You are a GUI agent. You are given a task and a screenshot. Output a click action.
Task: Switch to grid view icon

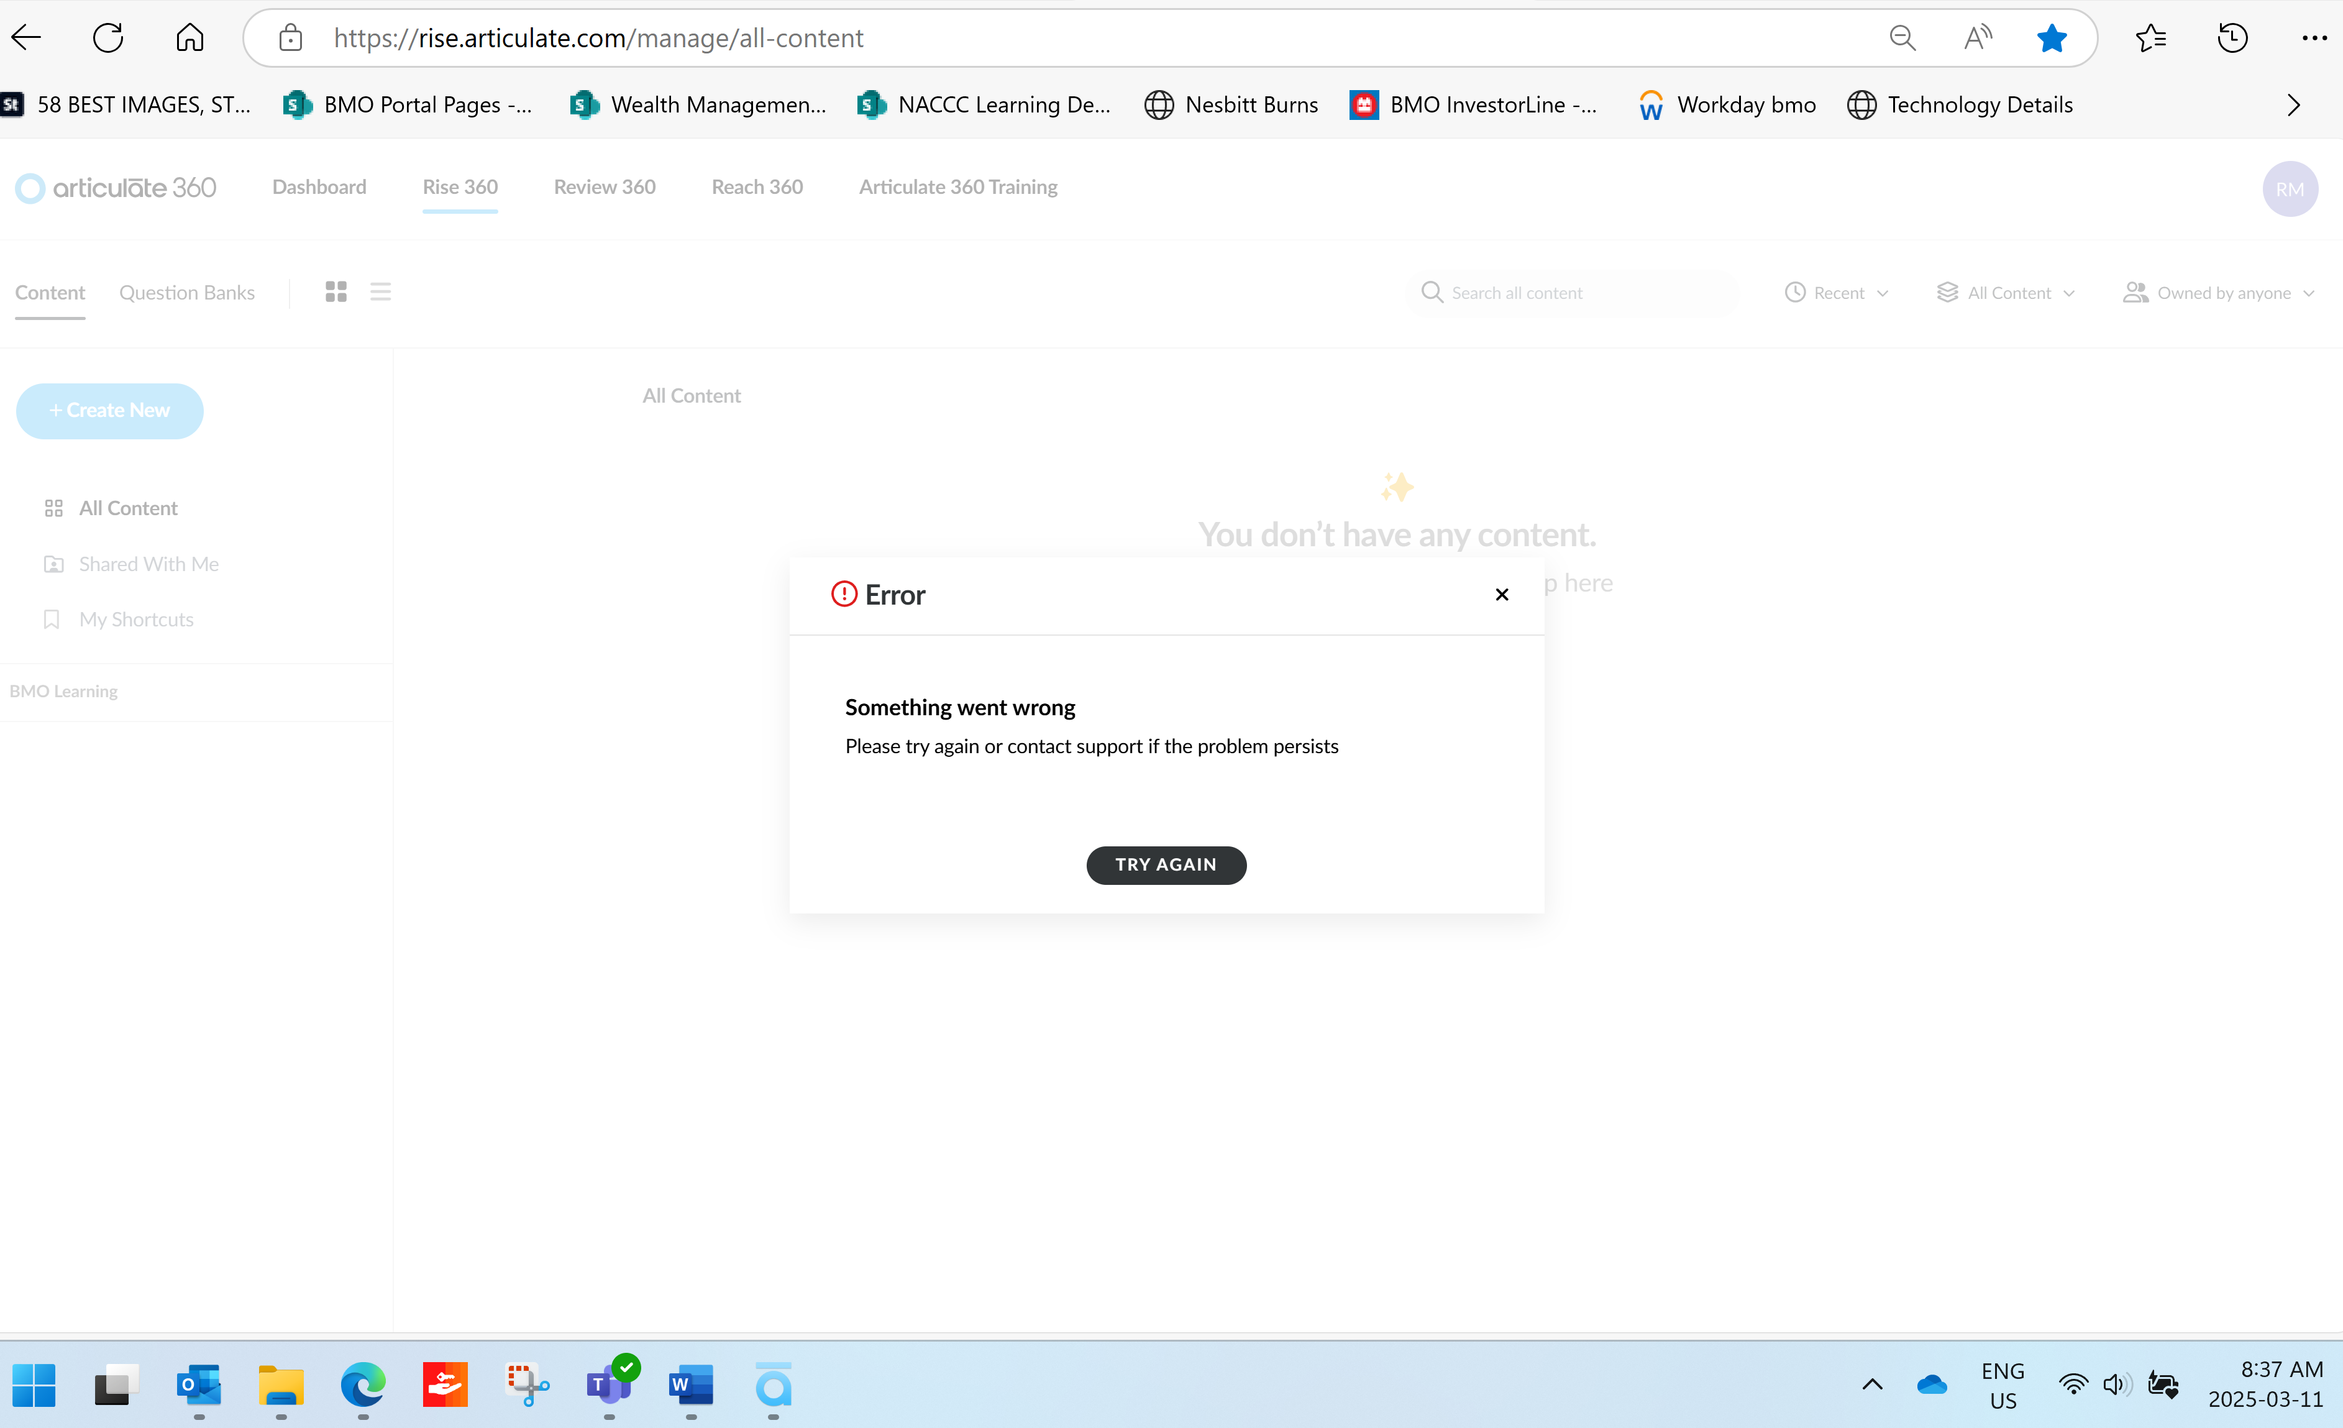pos(336,292)
